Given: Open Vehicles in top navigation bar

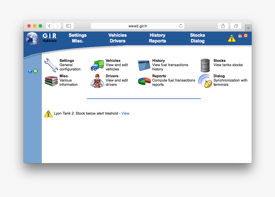Looking at the screenshot, I should coord(117,35).
